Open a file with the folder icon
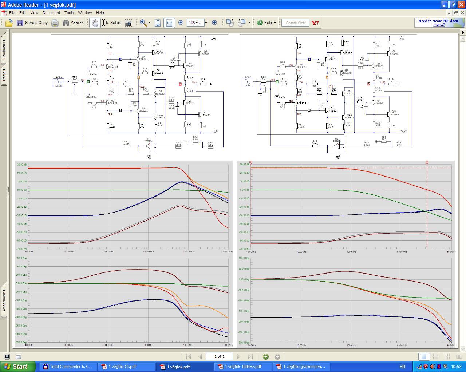466x372 pixels. tap(9, 23)
